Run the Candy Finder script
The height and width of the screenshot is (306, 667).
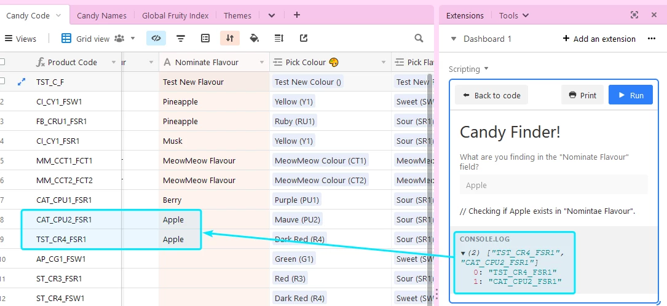630,95
